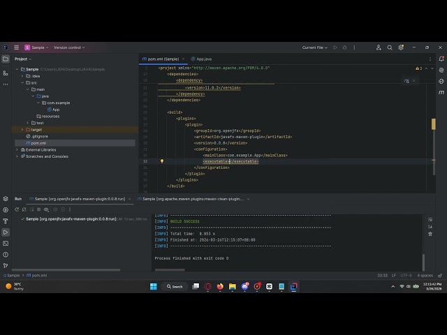
Task: Open the main hamburger menu
Action: click(x=17, y=47)
